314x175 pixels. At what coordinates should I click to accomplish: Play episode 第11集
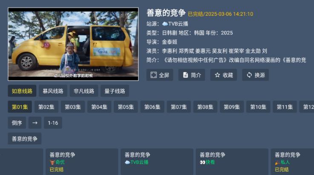coord(285,107)
